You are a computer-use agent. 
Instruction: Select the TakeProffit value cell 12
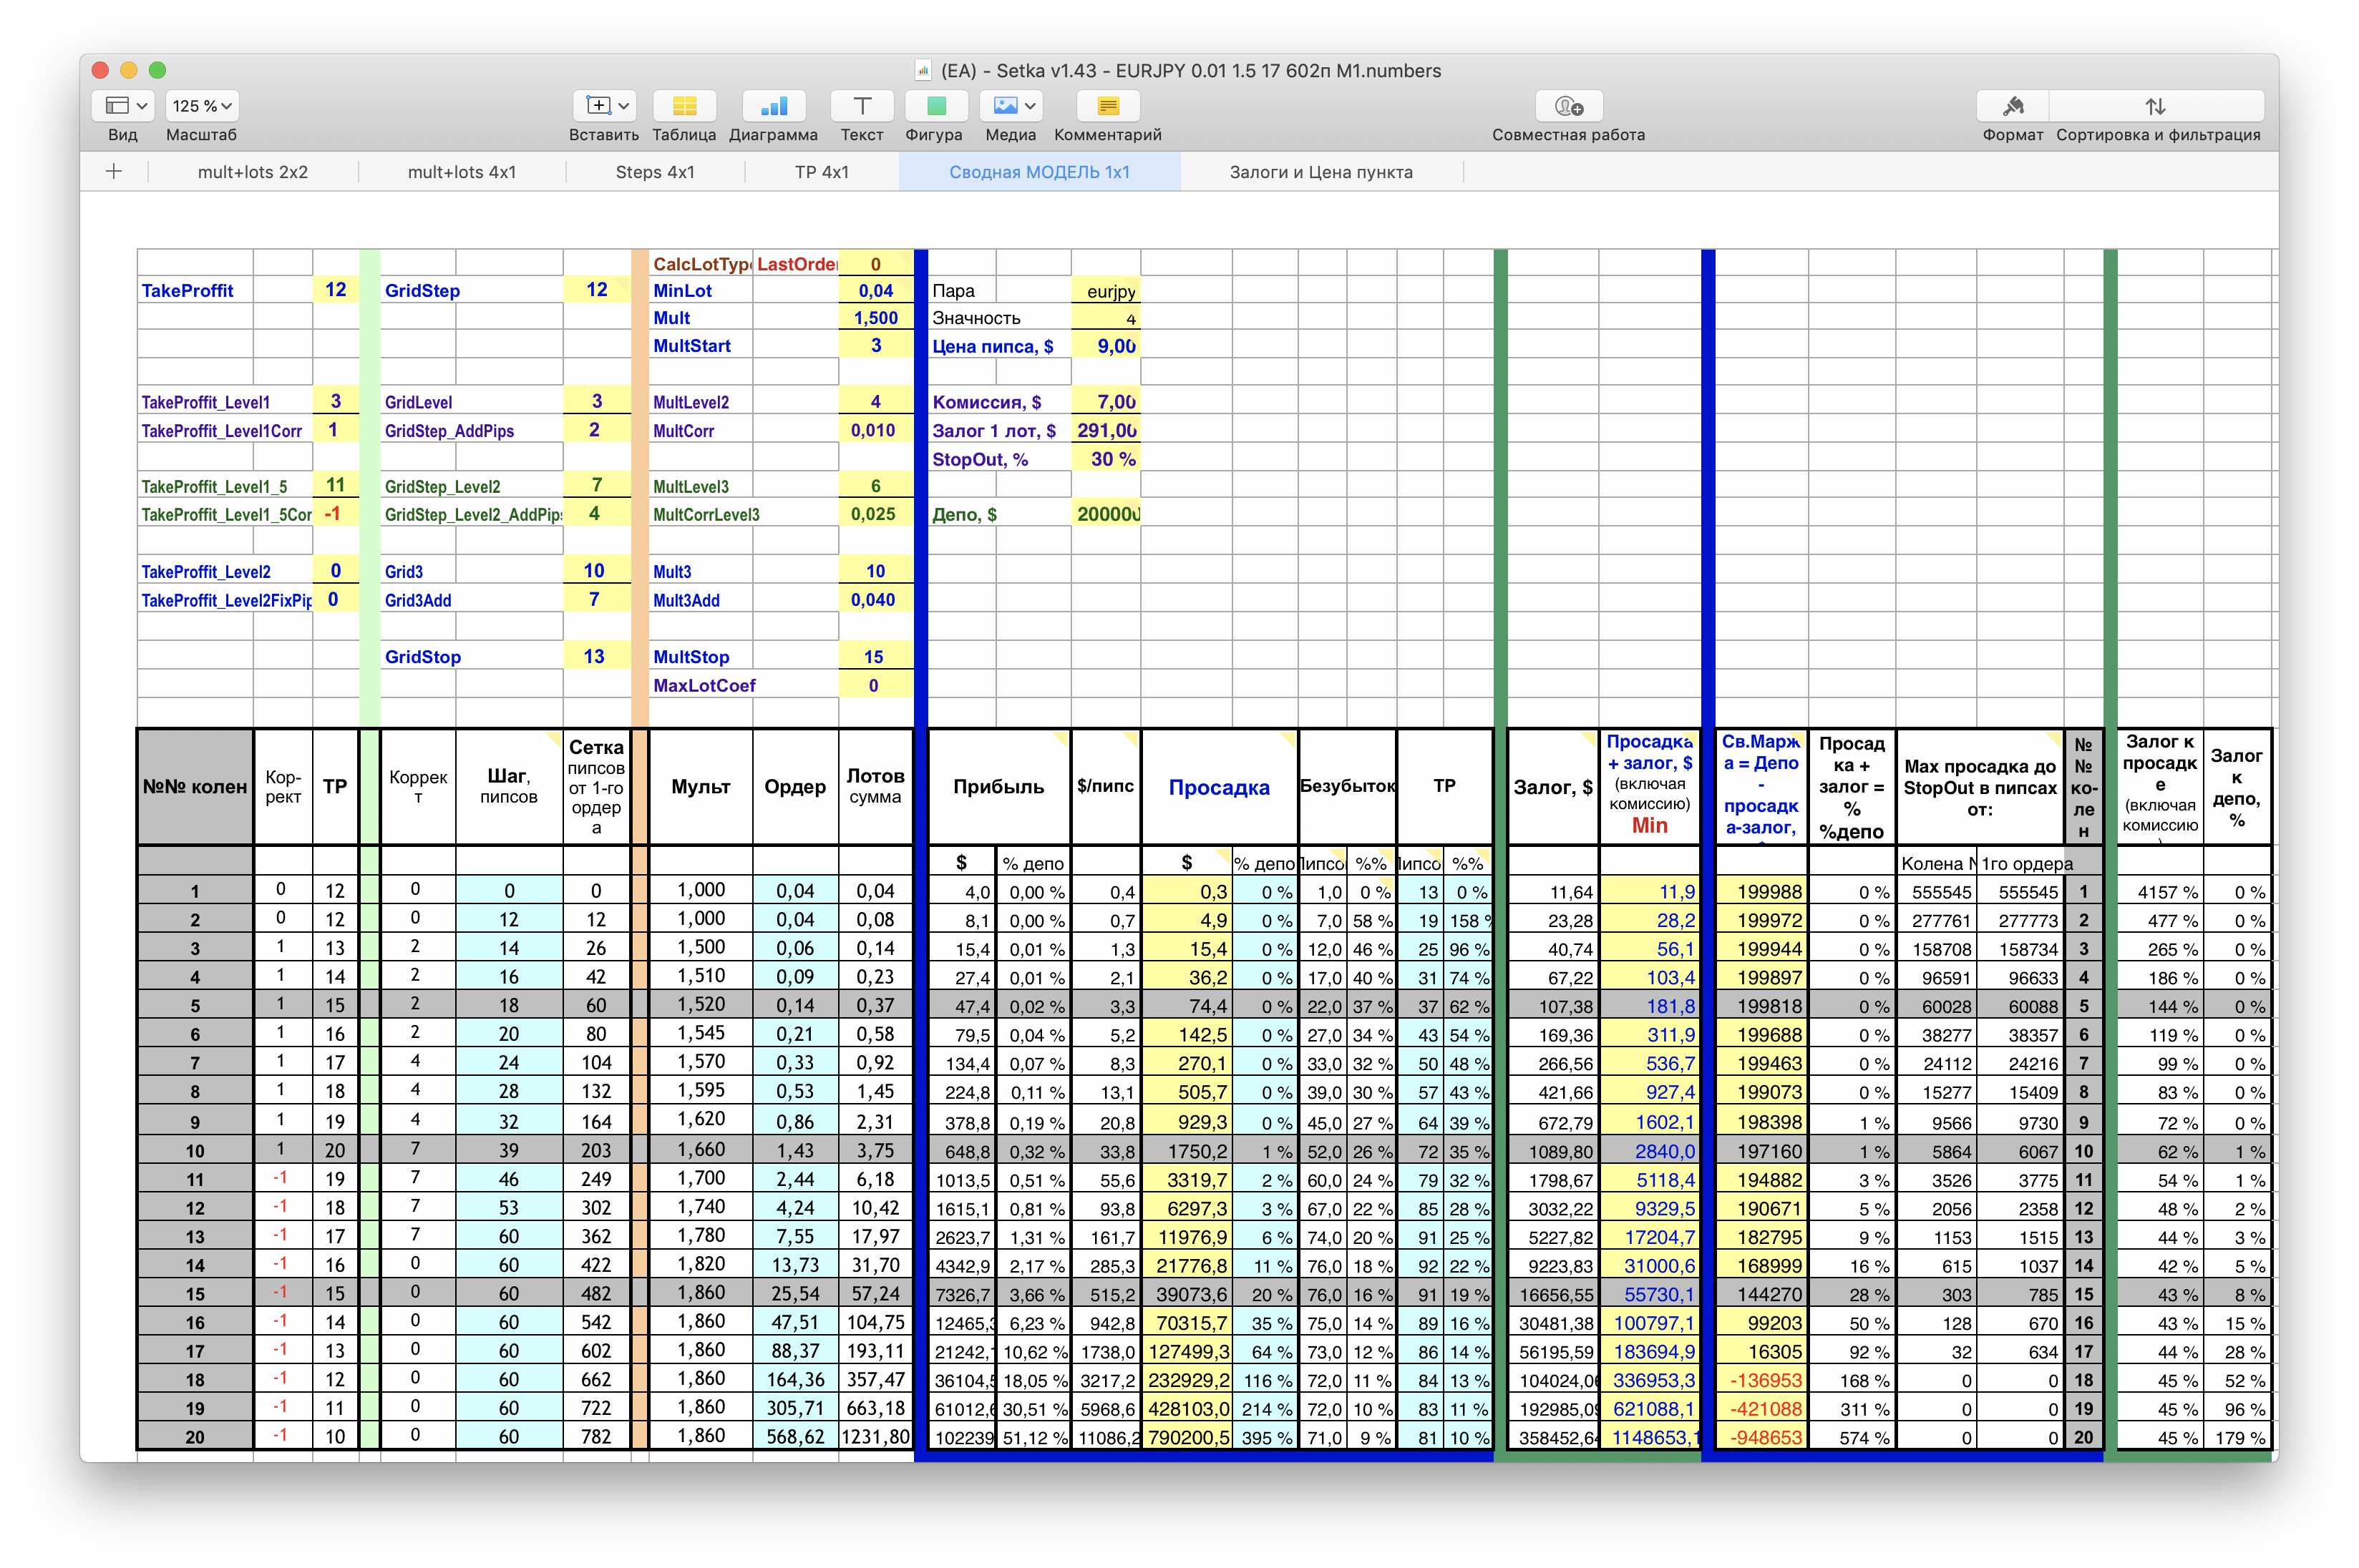coord(335,290)
